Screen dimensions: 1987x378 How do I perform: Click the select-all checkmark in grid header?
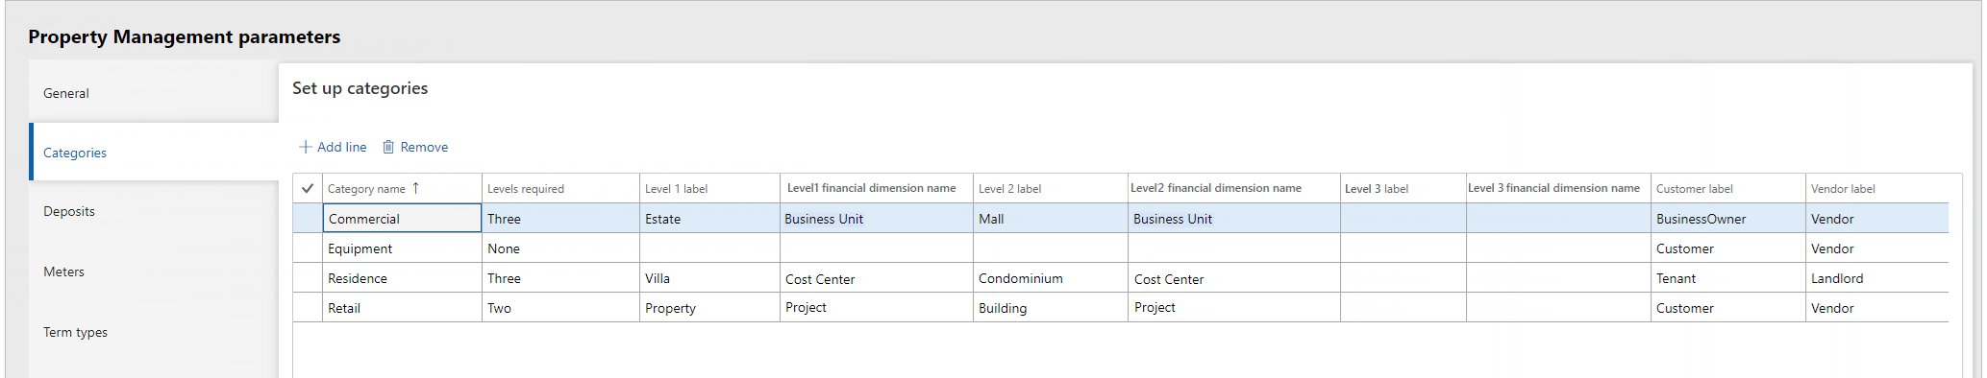pos(308,188)
